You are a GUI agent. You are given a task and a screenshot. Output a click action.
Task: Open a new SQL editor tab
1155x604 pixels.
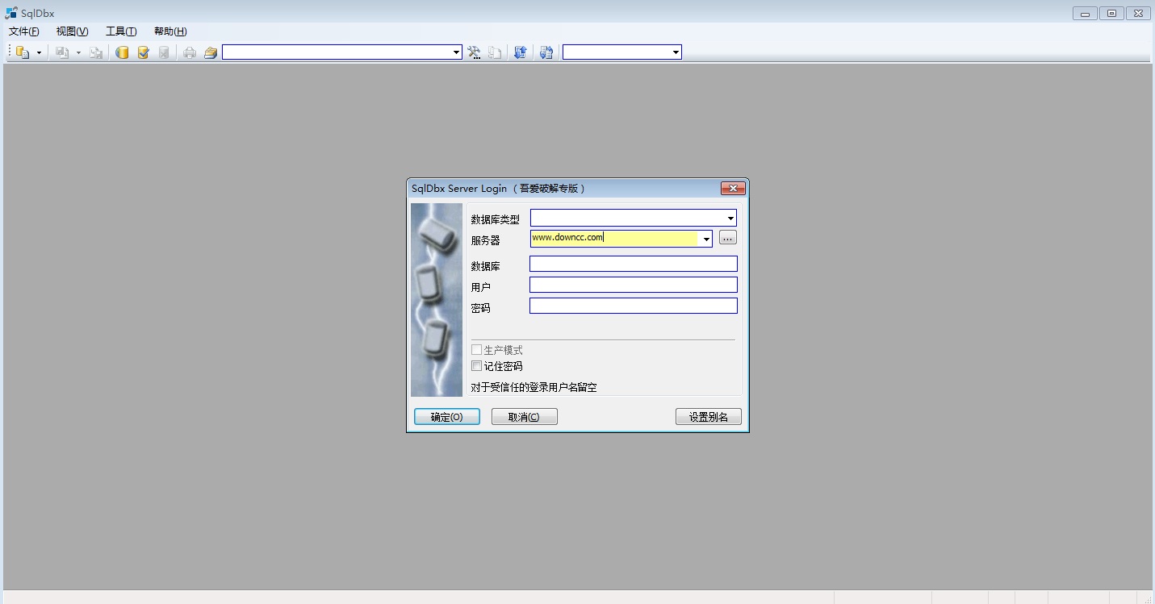click(22, 52)
